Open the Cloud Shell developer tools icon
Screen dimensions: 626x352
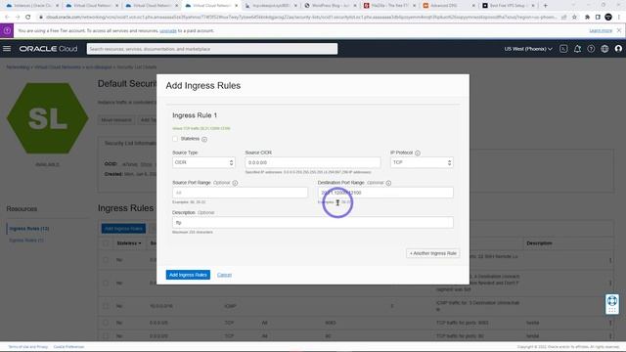[x=563, y=49]
